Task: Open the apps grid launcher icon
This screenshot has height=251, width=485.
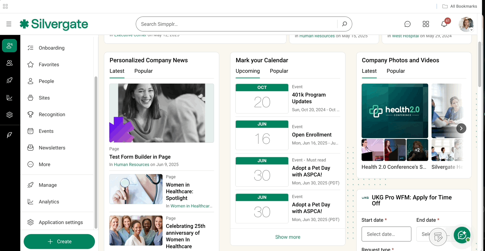Action: pos(426,24)
